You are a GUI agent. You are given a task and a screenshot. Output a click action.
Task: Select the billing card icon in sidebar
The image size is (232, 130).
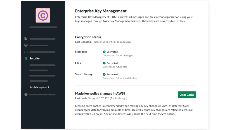point(26,45)
